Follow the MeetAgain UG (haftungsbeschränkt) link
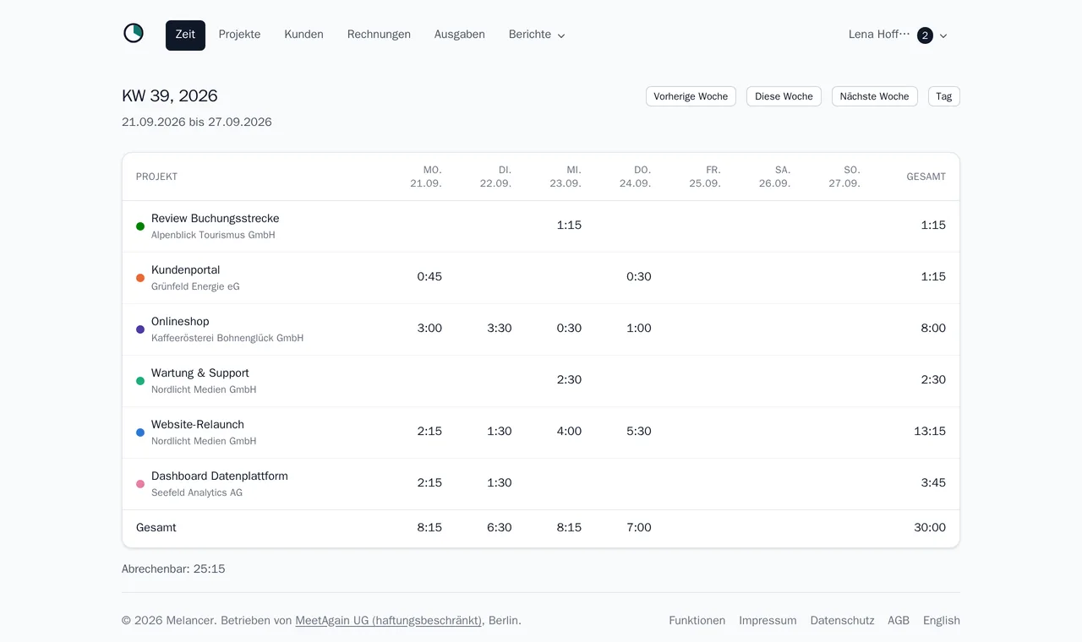The height and width of the screenshot is (642, 1082). pos(388,620)
